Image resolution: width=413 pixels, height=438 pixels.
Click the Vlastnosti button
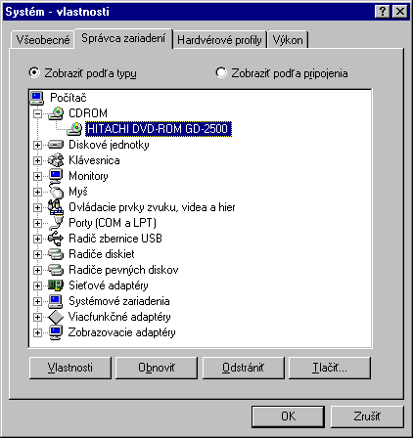(70, 368)
